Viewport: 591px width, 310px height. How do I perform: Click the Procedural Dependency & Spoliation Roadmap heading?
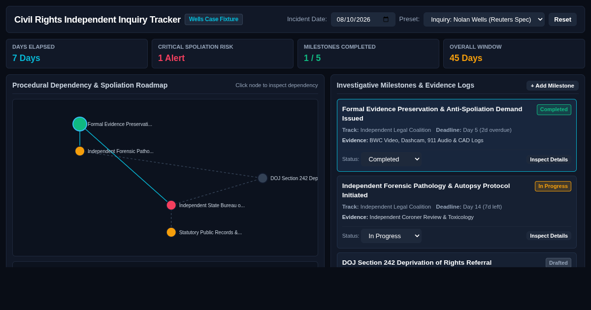click(90, 85)
